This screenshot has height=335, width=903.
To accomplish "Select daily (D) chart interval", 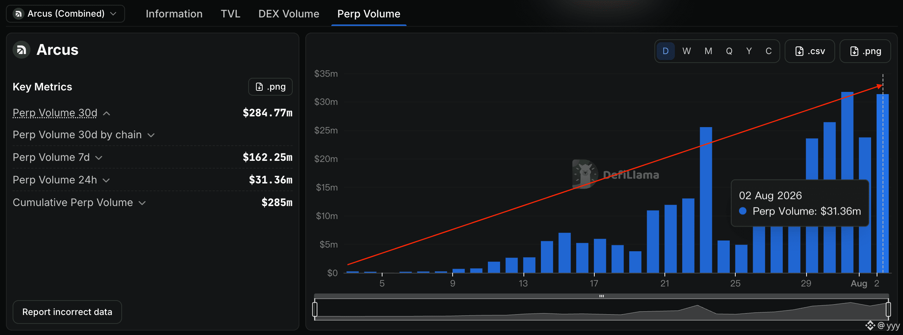I will point(666,51).
